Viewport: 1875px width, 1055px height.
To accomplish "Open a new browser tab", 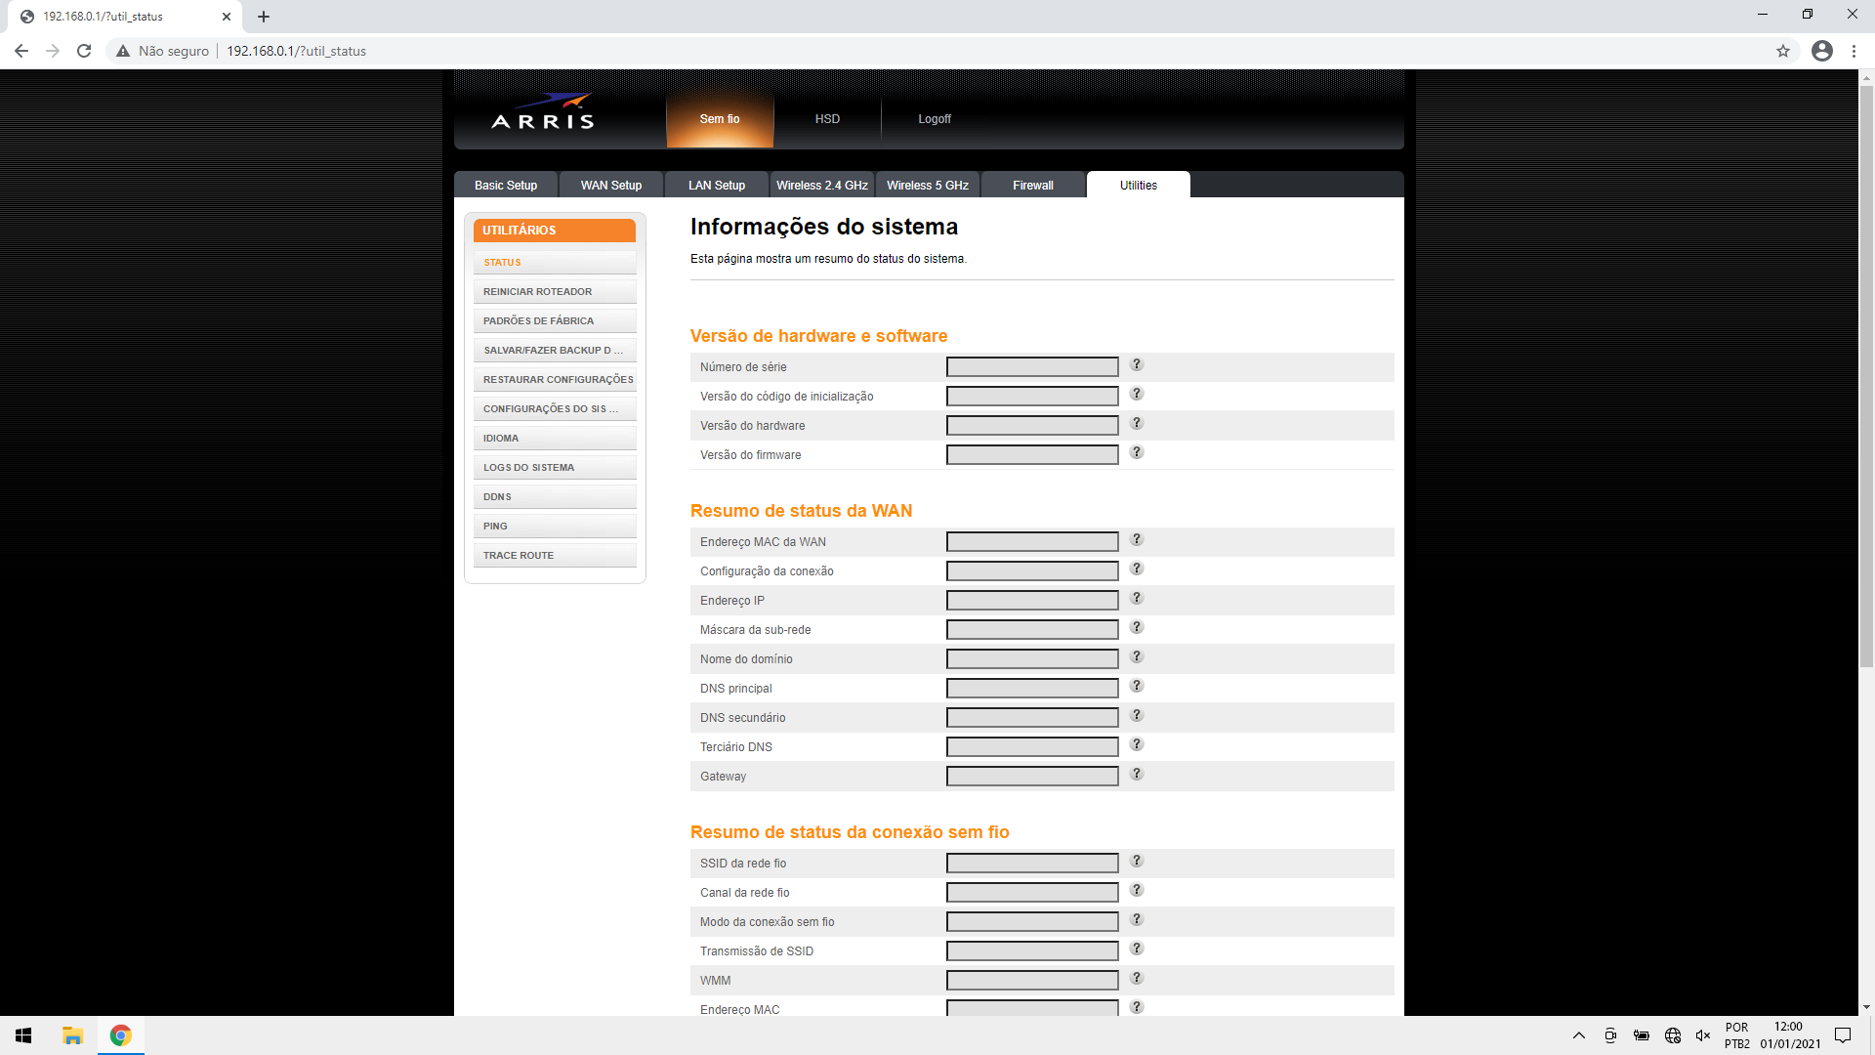I will coord(264,17).
